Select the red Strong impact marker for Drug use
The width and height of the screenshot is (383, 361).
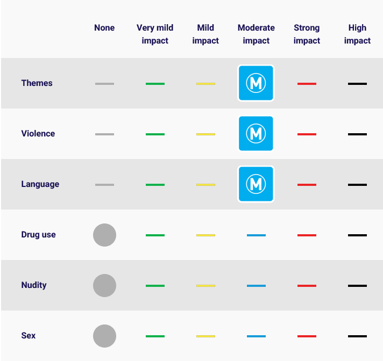[307, 235]
